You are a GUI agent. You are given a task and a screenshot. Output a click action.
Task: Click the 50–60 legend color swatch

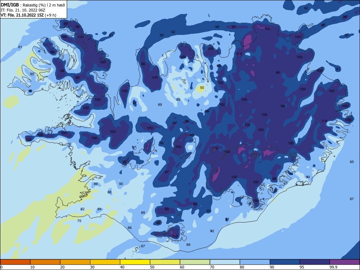coord(165,262)
